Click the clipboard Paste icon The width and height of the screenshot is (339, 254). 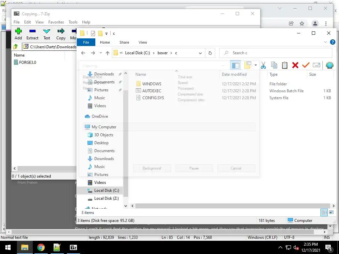(x=284, y=65)
